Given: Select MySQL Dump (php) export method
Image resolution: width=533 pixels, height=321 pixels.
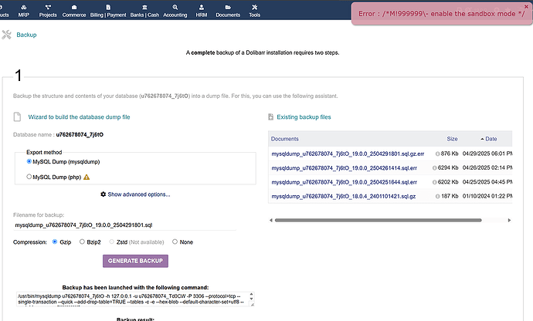Looking at the screenshot, I should [x=29, y=177].
